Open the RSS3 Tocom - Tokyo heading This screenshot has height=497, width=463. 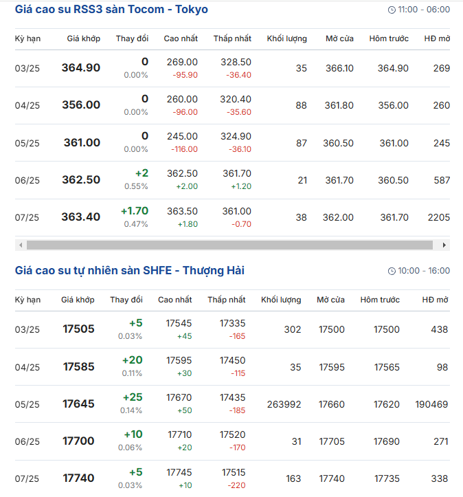(x=111, y=10)
